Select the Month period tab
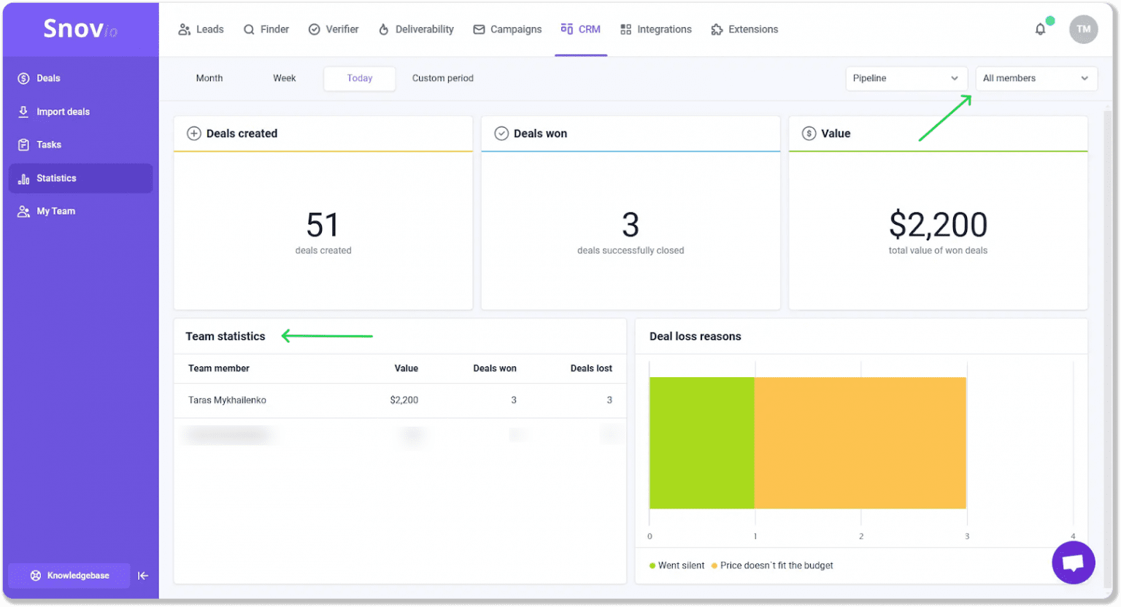The height and width of the screenshot is (607, 1121). coord(209,78)
